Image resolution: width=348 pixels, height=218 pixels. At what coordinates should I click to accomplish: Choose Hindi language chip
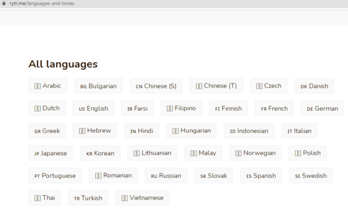tap(142, 130)
